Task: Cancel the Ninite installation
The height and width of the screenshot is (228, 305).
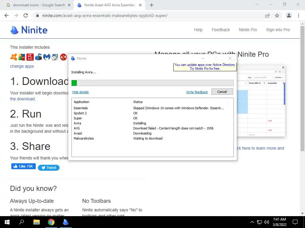Action: pos(222,92)
